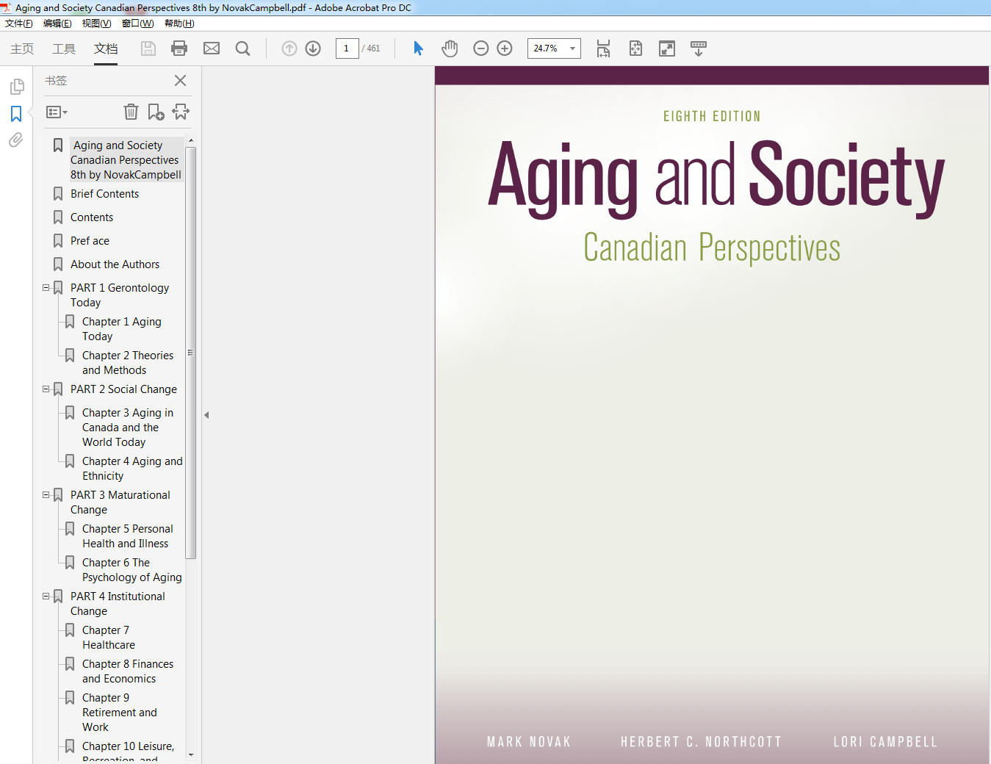Choose the Selection arrow tool
This screenshot has width=991, height=764.
[x=418, y=48]
